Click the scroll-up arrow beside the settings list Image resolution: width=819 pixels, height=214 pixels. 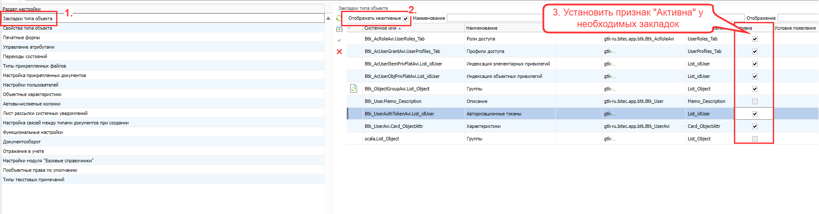pos(328,19)
